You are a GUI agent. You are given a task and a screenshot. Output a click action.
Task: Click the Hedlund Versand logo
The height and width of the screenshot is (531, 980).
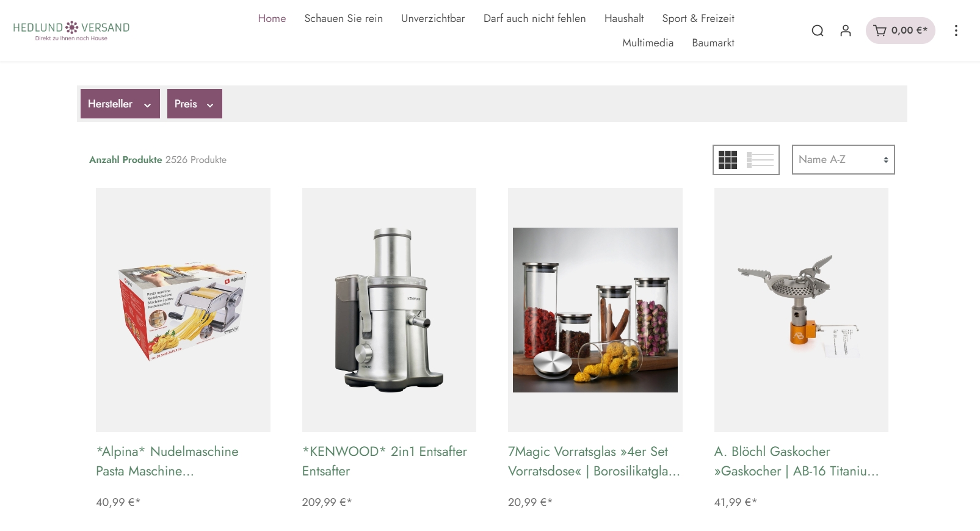pyautogui.click(x=71, y=31)
